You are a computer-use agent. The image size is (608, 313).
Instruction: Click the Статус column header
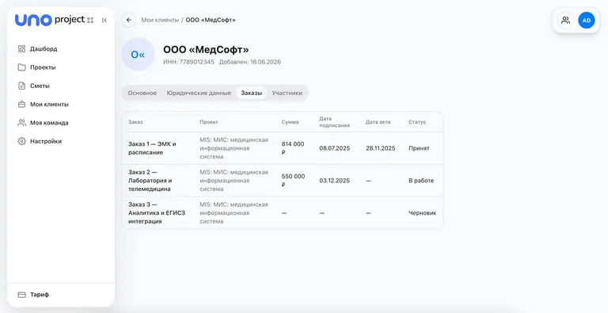click(x=417, y=122)
